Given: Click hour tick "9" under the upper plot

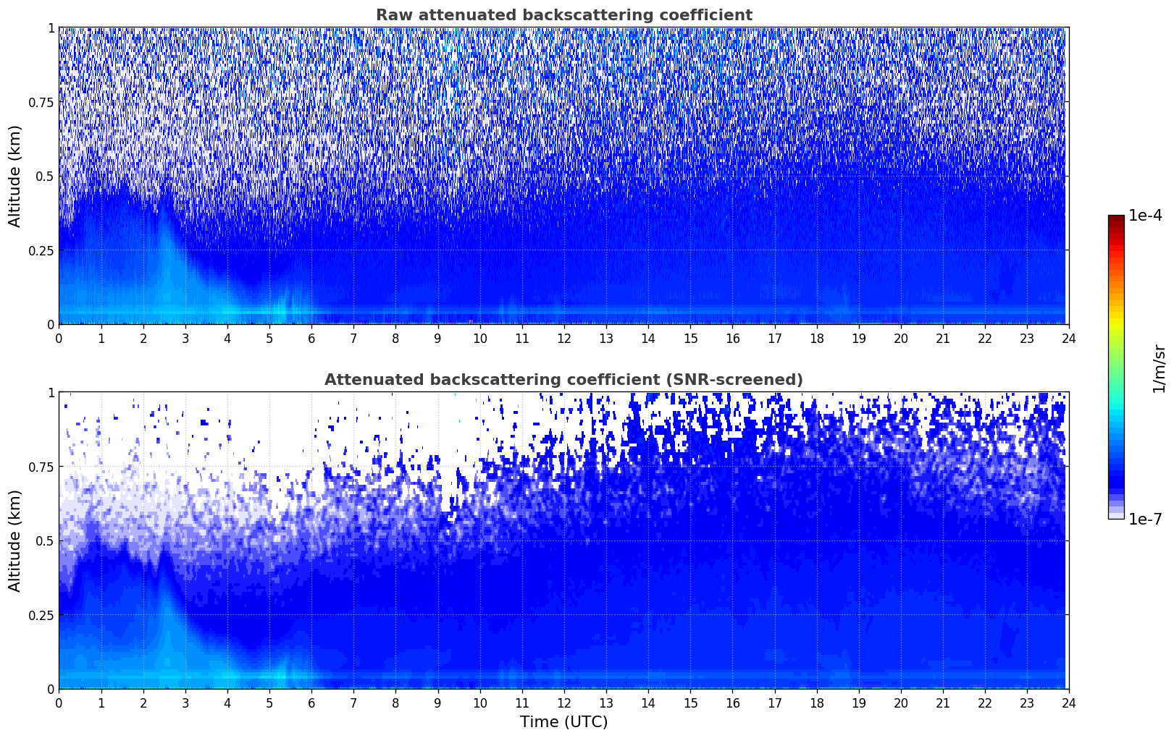Looking at the screenshot, I should point(437,338).
